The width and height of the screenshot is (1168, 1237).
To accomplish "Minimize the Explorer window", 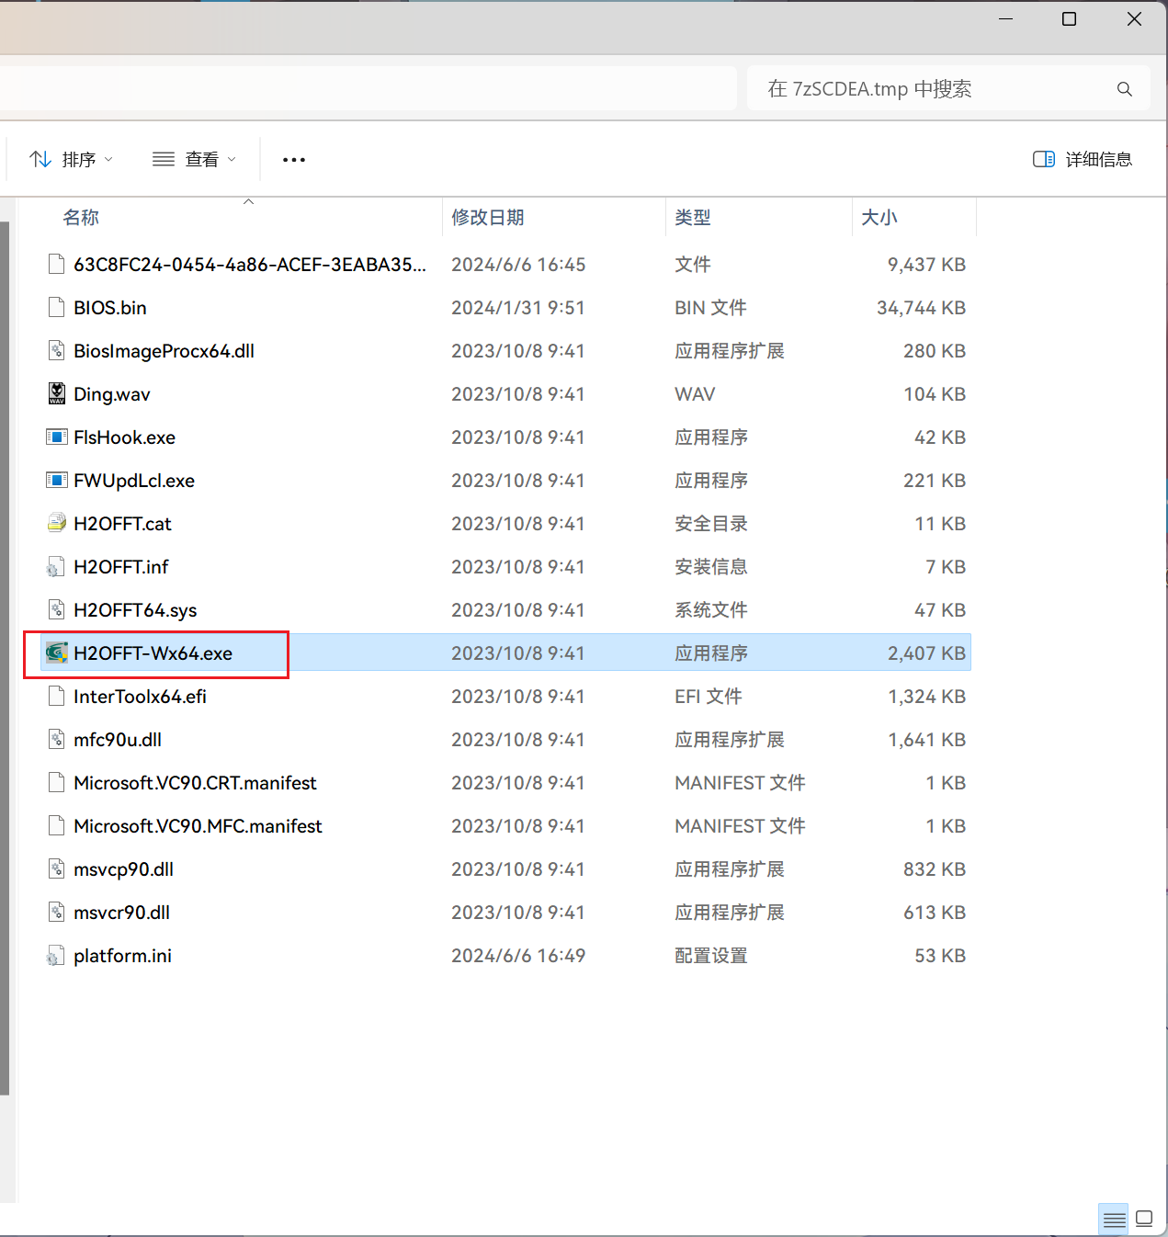I will [1006, 19].
